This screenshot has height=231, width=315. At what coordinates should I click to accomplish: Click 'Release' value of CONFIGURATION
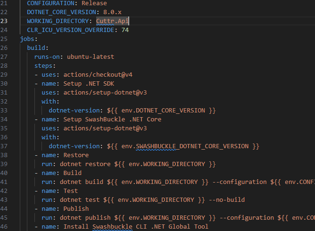pyautogui.click(x=94, y=3)
